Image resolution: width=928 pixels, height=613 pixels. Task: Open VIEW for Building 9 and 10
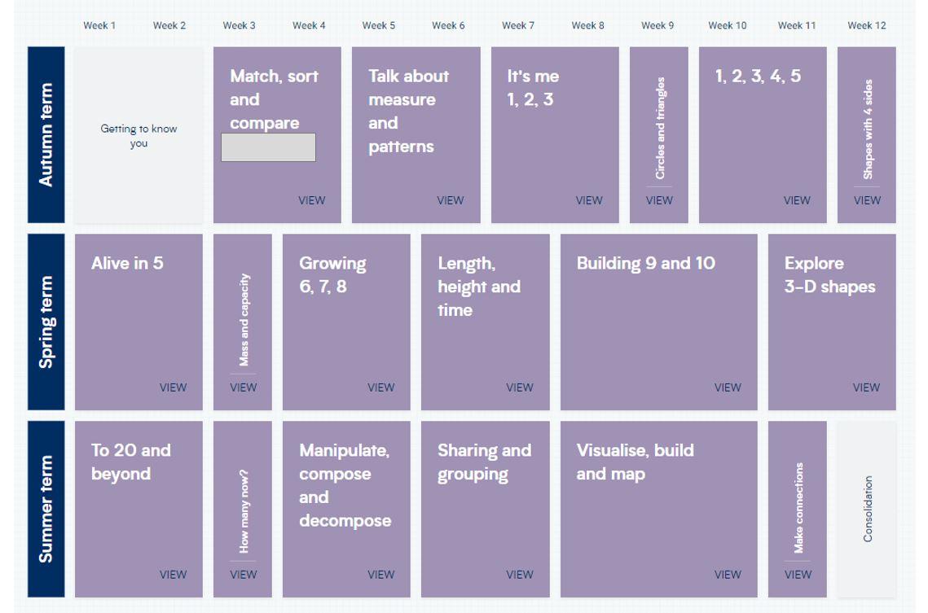pyautogui.click(x=728, y=388)
